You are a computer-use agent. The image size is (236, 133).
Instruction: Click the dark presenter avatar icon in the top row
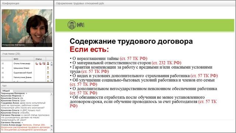click(x=48, y=64)
